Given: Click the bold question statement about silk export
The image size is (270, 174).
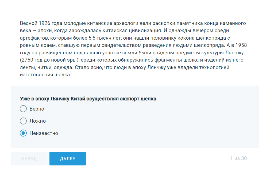Looking at the screenshot, I should click(89, 99).
